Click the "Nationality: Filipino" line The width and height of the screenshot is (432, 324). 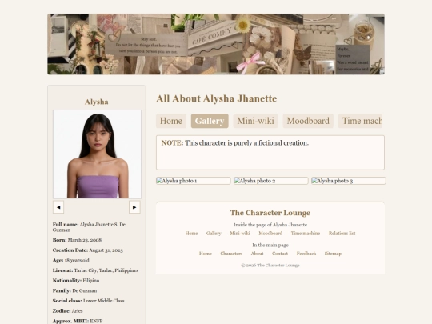pos(76,281)
